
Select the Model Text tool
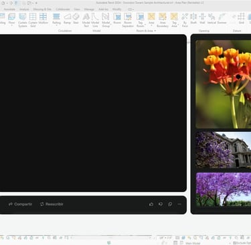pyautogui.click(x=86, y=20)
